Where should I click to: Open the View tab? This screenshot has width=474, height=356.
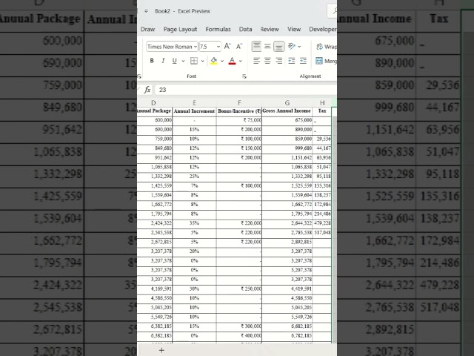click(294, 30)
